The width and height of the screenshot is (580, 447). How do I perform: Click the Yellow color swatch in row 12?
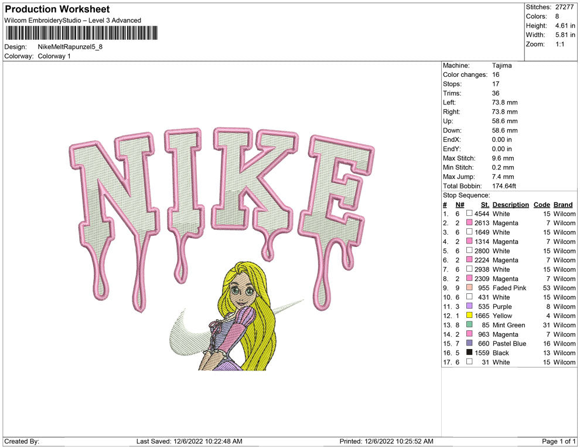click(x=469, y=315)
